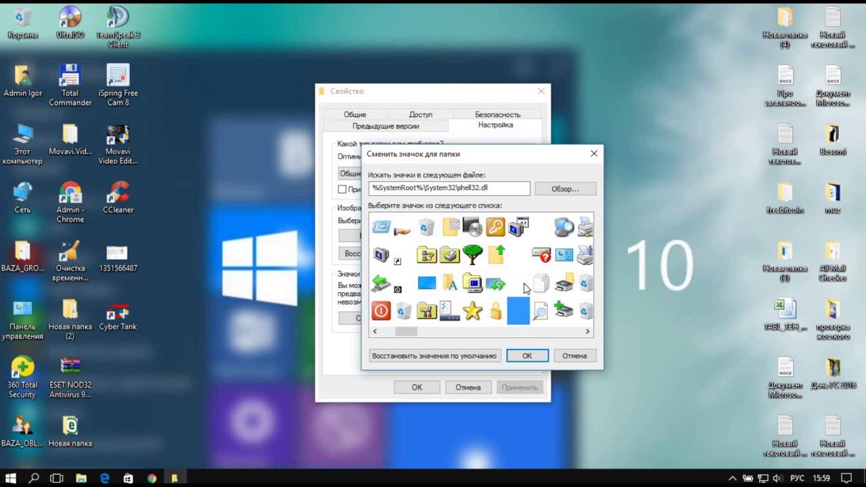Select TeamSpeak 3 Client desktop icon
The image size is (866, 487).
[118, 27]
